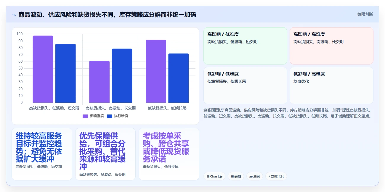The height and width of the screenshot is (192, 385).
Task: Toggle the 执行难度 legend swatch
Action: click(110, 116)
